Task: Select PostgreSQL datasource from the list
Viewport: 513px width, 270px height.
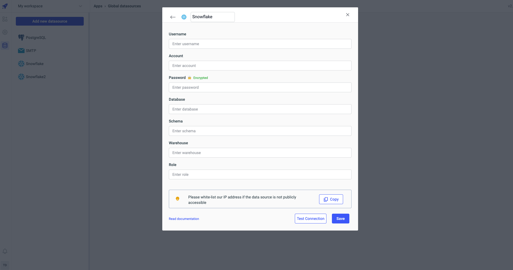Action: (36, 38)
